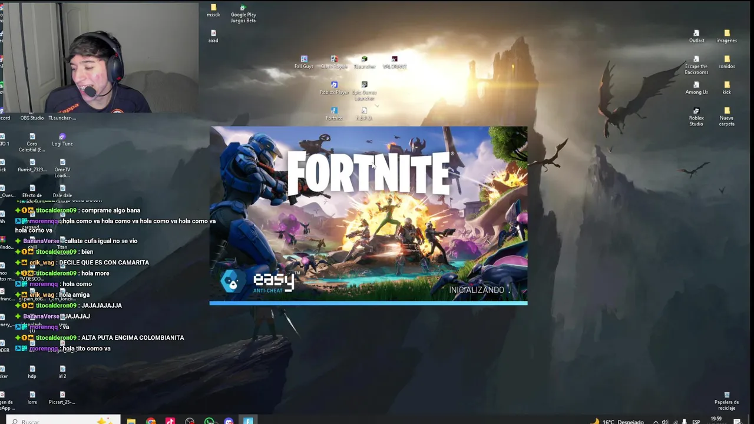Select the lorre file icon
754x424 pixels.
tap(32, 399)
